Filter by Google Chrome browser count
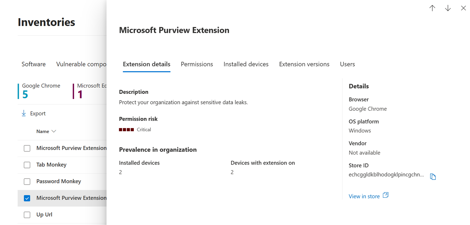The image size is (470, 225). pyautogui.click(x=40, y=91)
